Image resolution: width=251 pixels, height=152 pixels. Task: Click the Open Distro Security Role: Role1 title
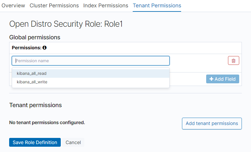(x=66, y=24)
